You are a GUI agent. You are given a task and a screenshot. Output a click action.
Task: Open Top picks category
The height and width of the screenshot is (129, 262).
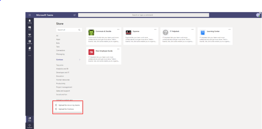[60, 65]
